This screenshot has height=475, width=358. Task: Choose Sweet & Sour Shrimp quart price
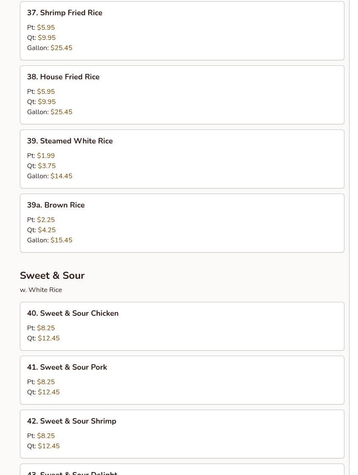[x=49, y=446]
